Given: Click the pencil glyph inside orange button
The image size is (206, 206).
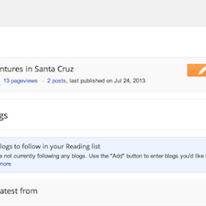Looking at the screenshot, I should [x=202, y=71].
